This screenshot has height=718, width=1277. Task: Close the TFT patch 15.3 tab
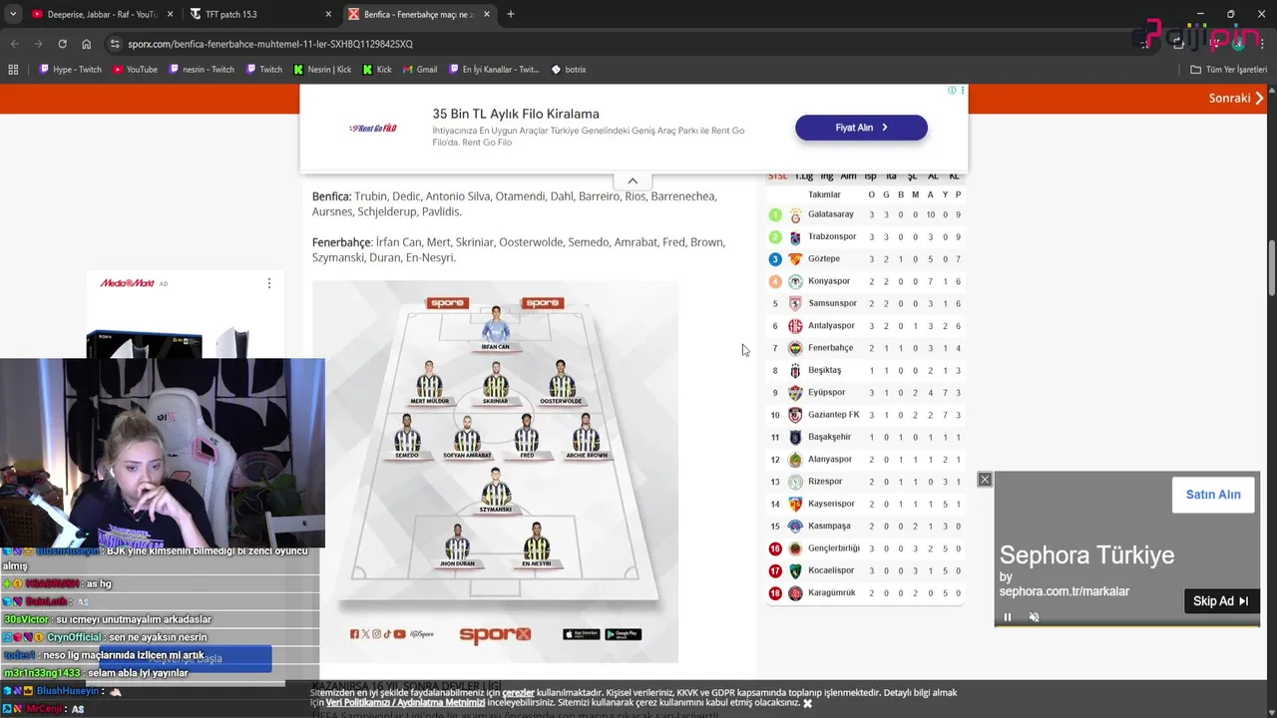pos(328,14)
